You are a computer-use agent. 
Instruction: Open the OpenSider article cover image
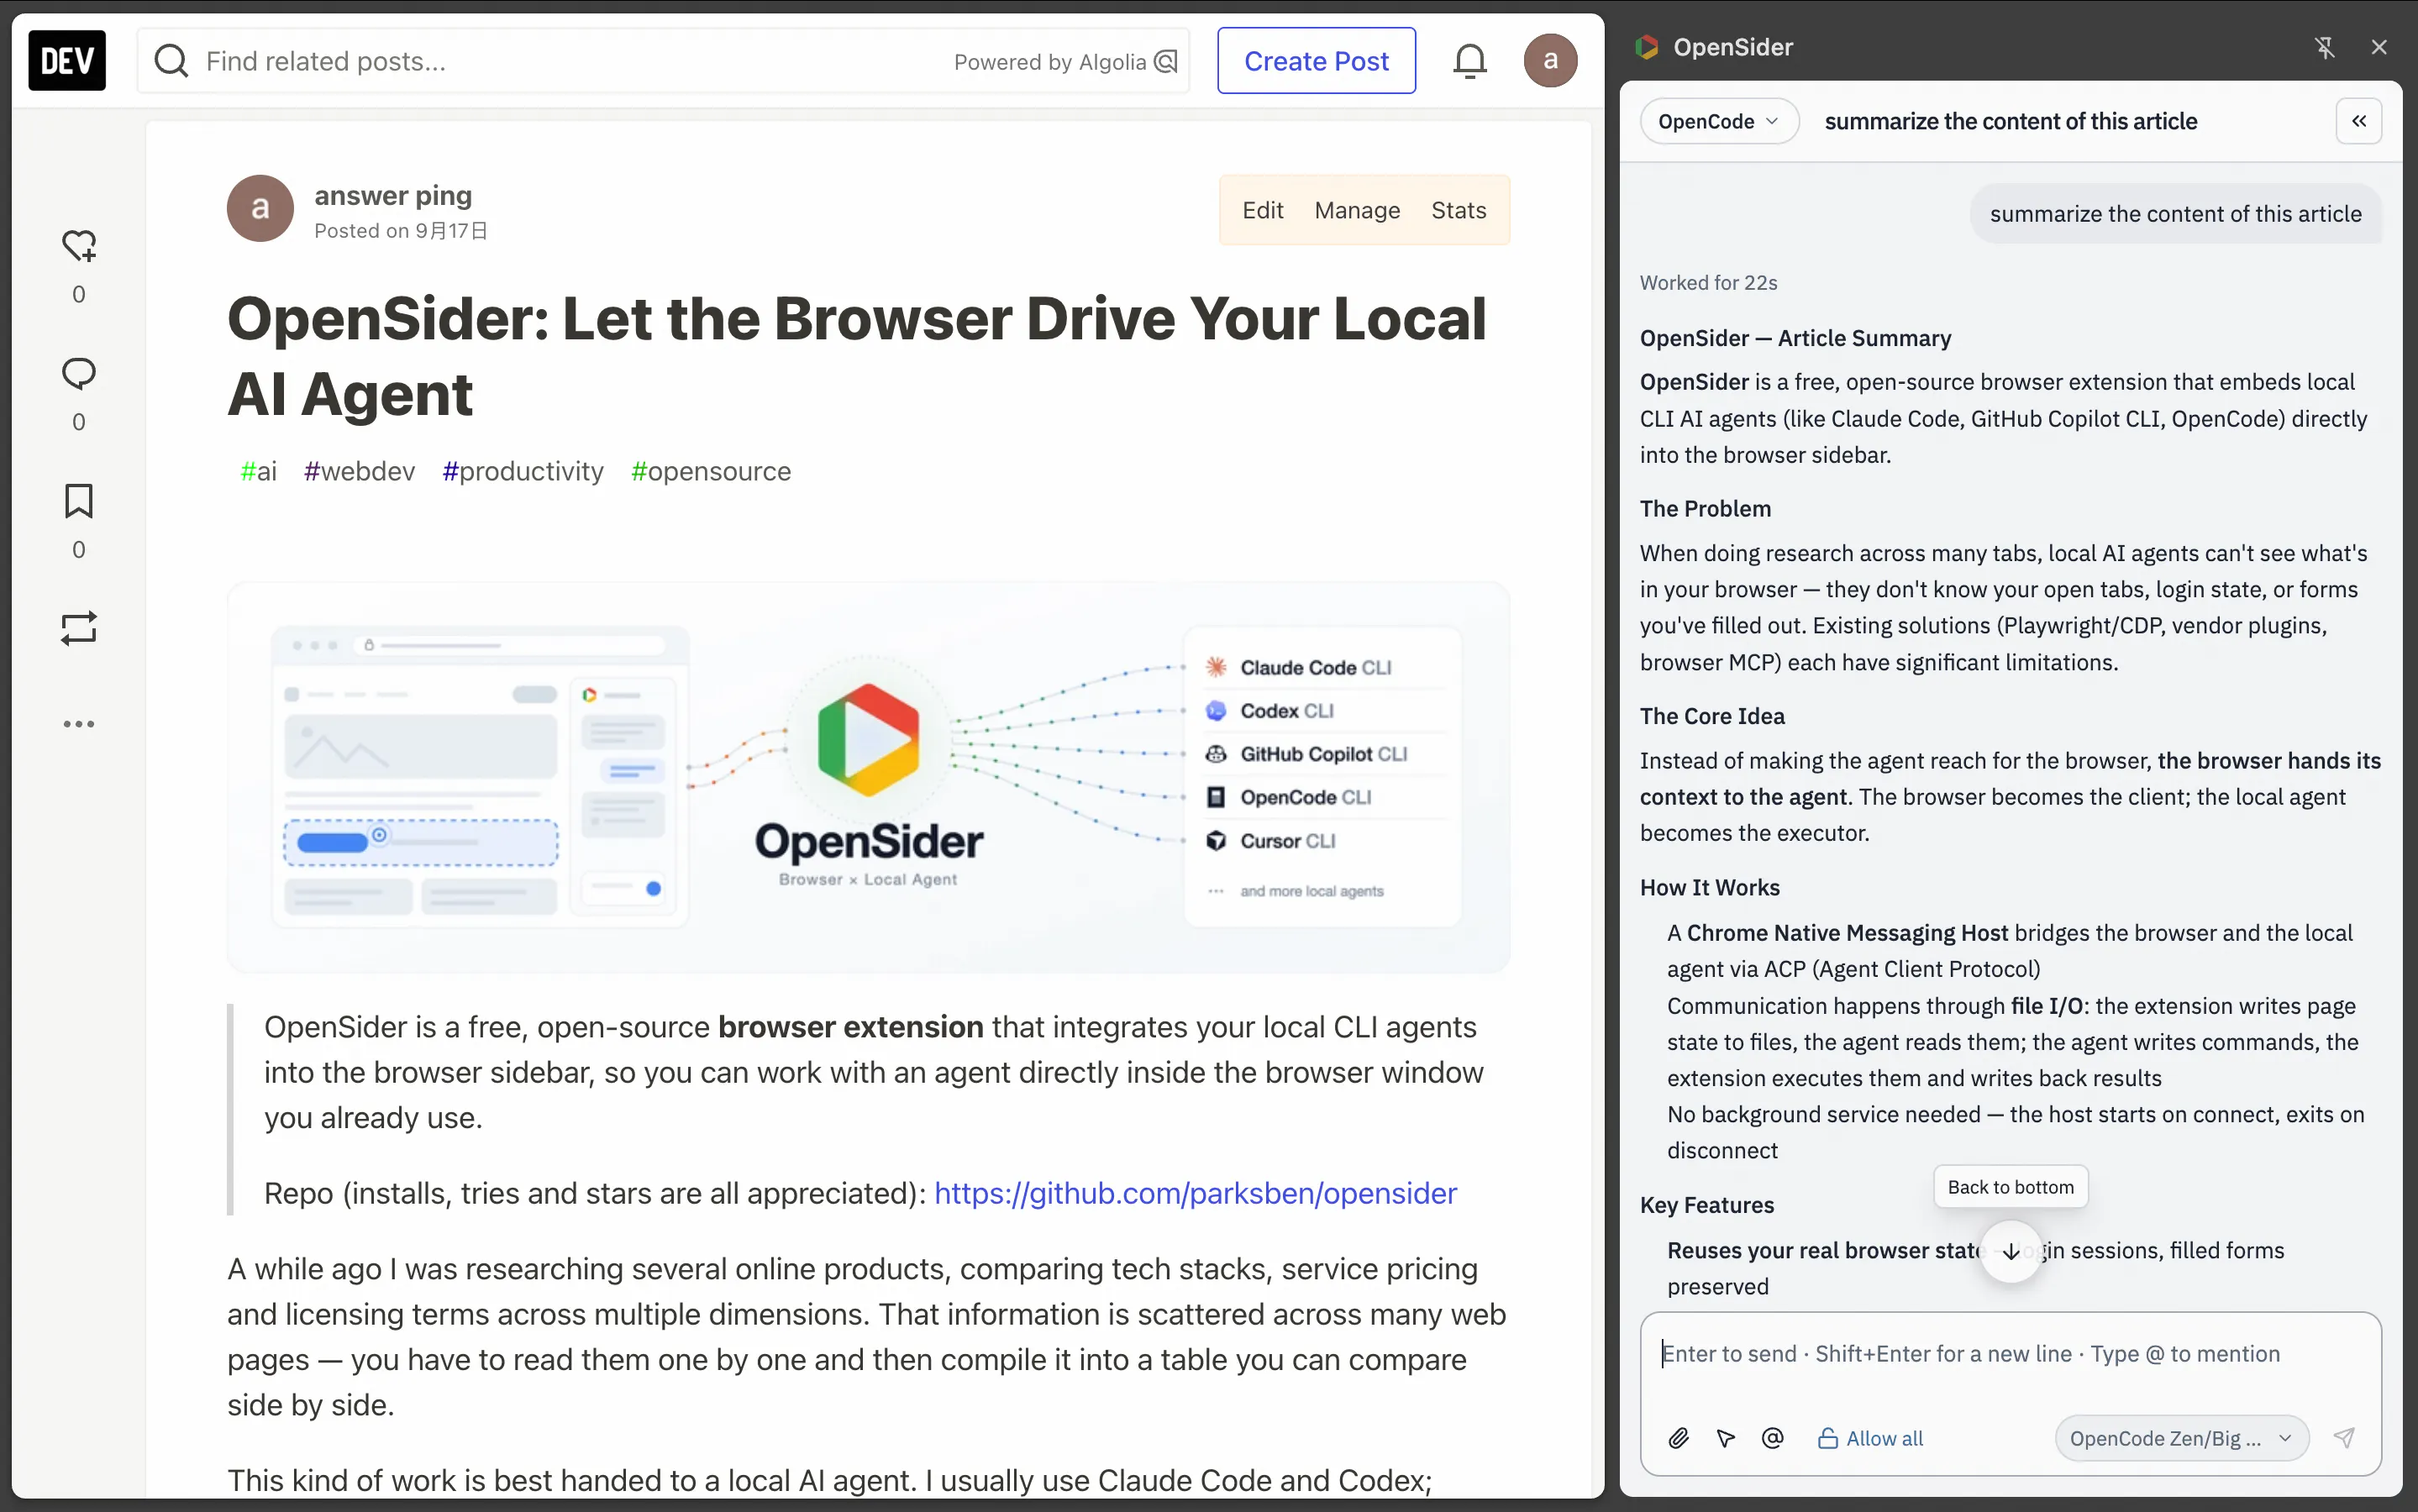coord(868,777)
